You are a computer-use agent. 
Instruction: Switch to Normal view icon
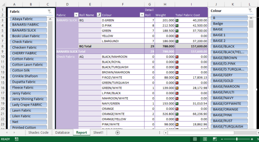(x=195, y=139)
